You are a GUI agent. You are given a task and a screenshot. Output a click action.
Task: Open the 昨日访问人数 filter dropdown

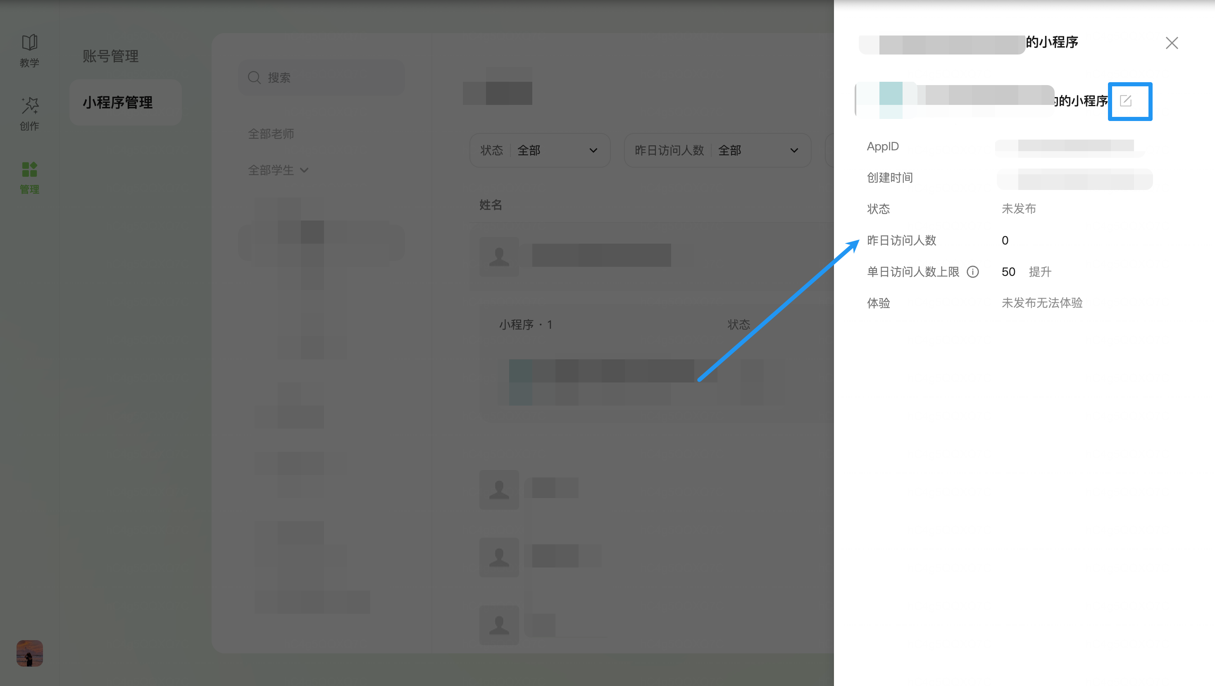[717, 150]
